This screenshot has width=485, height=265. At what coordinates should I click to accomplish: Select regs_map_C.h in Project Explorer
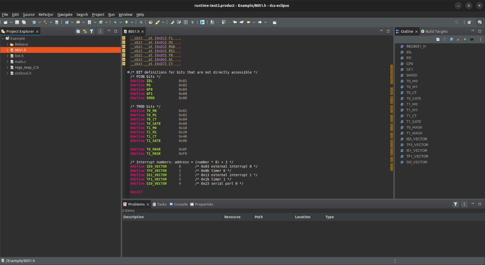coord(27,67)
